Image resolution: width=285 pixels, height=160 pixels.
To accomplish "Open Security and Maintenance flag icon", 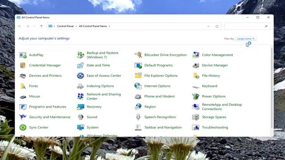I will (x=23, y=117).
